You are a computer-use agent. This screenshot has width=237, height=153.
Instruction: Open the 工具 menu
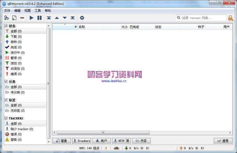38,10
